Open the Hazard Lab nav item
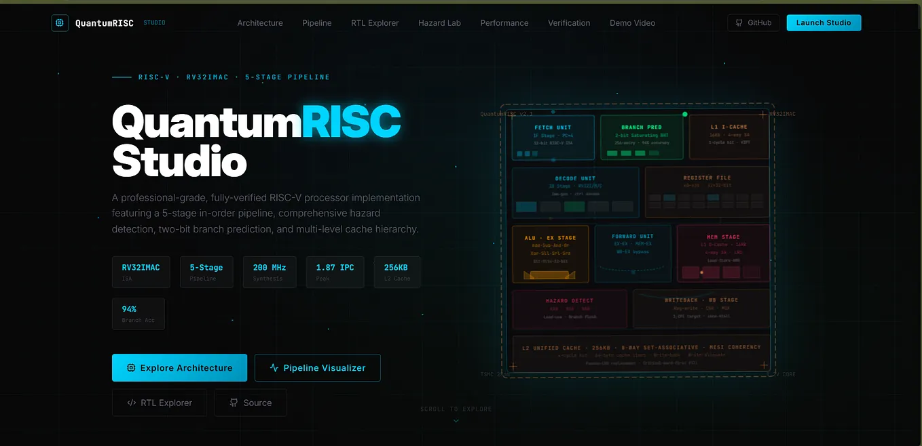The height and width of the screenshot is (446, 922). coord(439,23)
